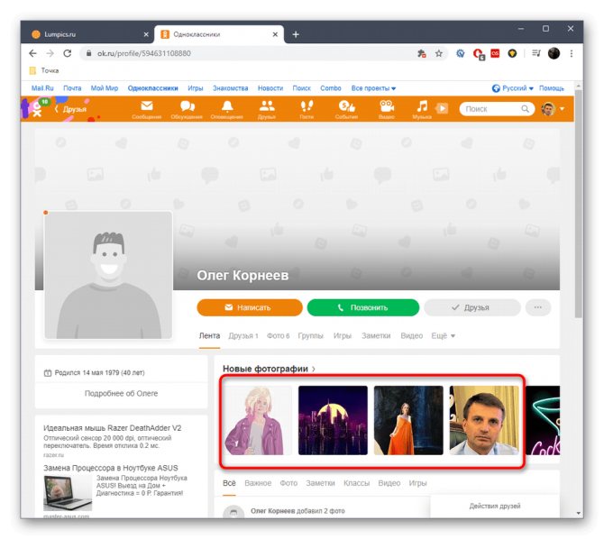Click the Chrome profile avatar
604x539 pixels.
point(554,53)
